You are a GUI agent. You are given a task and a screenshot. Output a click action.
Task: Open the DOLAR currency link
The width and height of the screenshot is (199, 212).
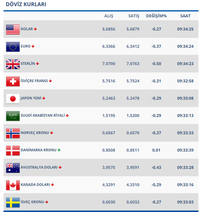click(x=27, y=29)
